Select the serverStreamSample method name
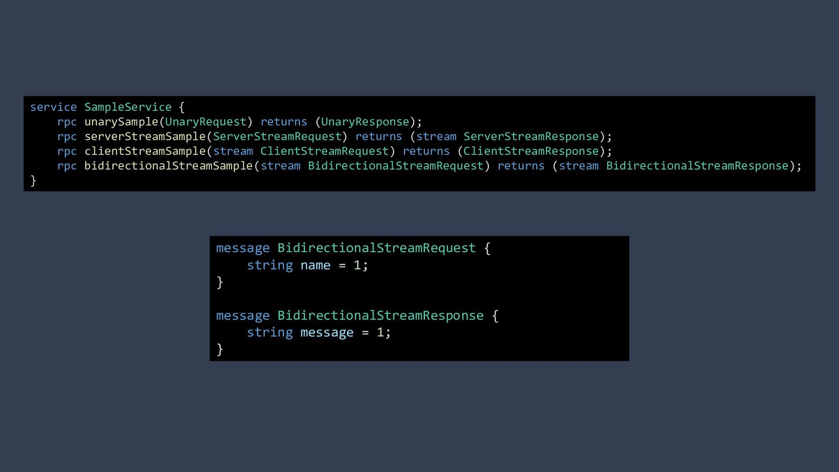The image size is (839, 472). pyautogui.click(x=145, y=136)
